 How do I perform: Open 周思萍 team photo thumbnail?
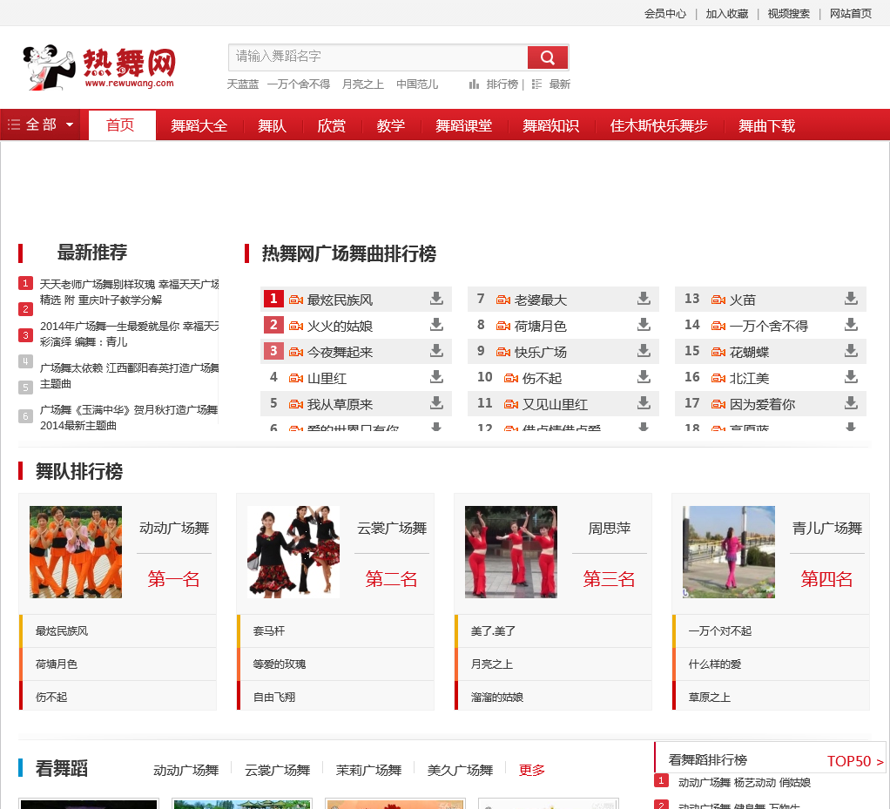[x=511, y=552]
